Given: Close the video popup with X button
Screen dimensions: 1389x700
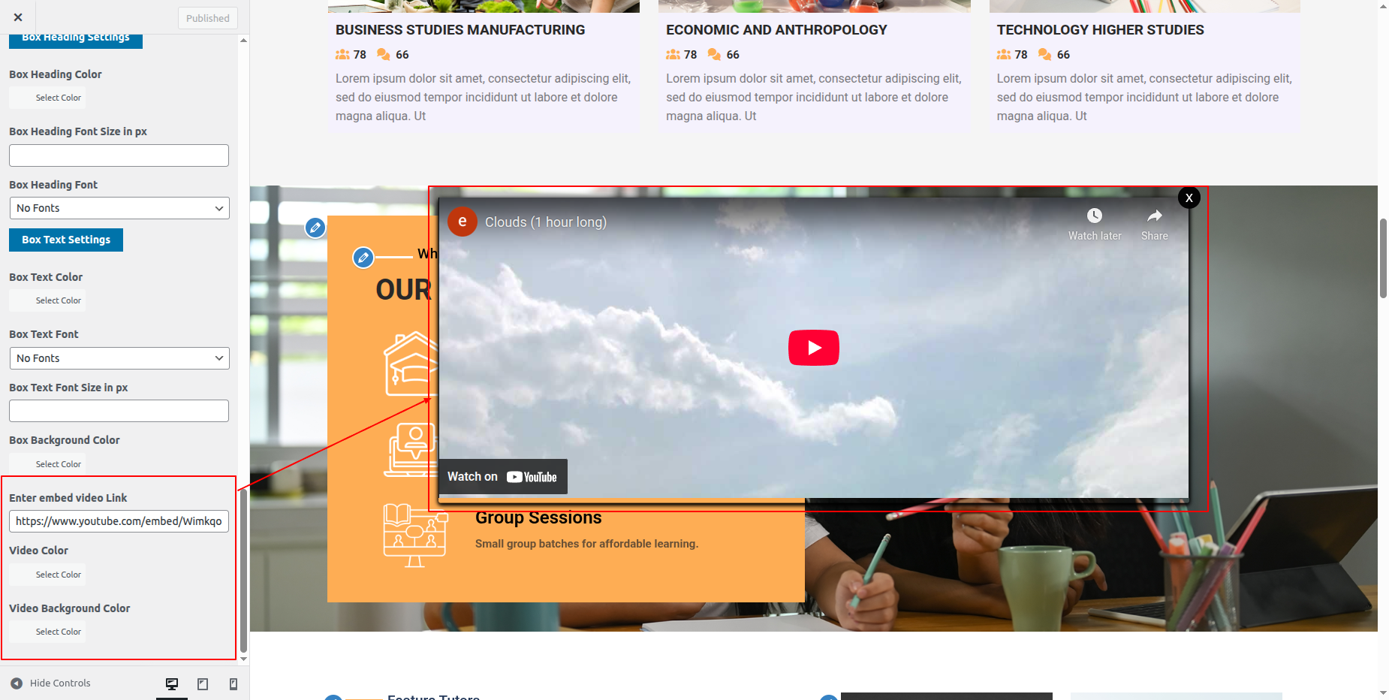Looking at the screenshot, I should point(1189,198).
